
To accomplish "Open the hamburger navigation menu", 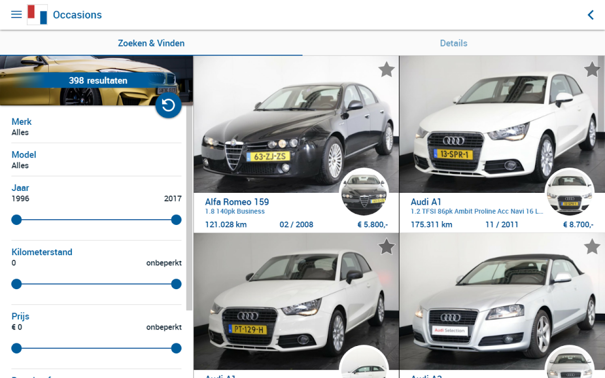I will tap(17, 14).
